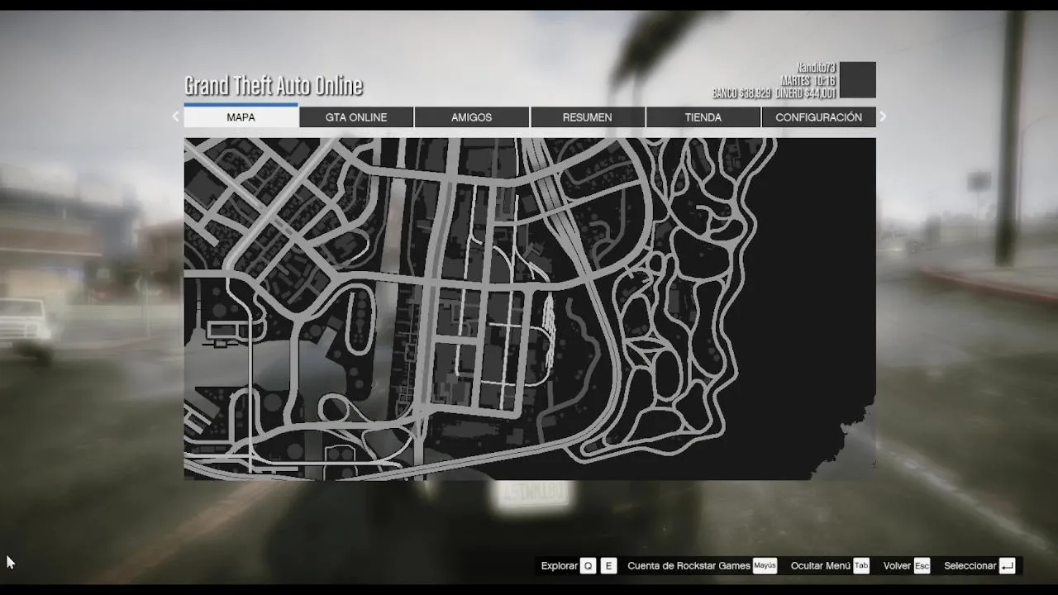Click the Tab key icon
This screenshot has width=1058, height=595.
(x=861, y=566)
